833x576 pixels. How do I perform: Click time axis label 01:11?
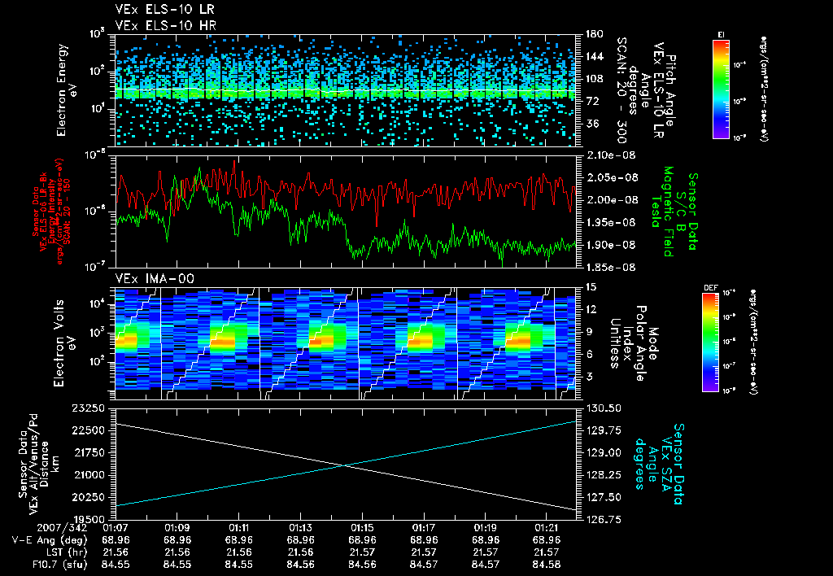coord(238,528)
